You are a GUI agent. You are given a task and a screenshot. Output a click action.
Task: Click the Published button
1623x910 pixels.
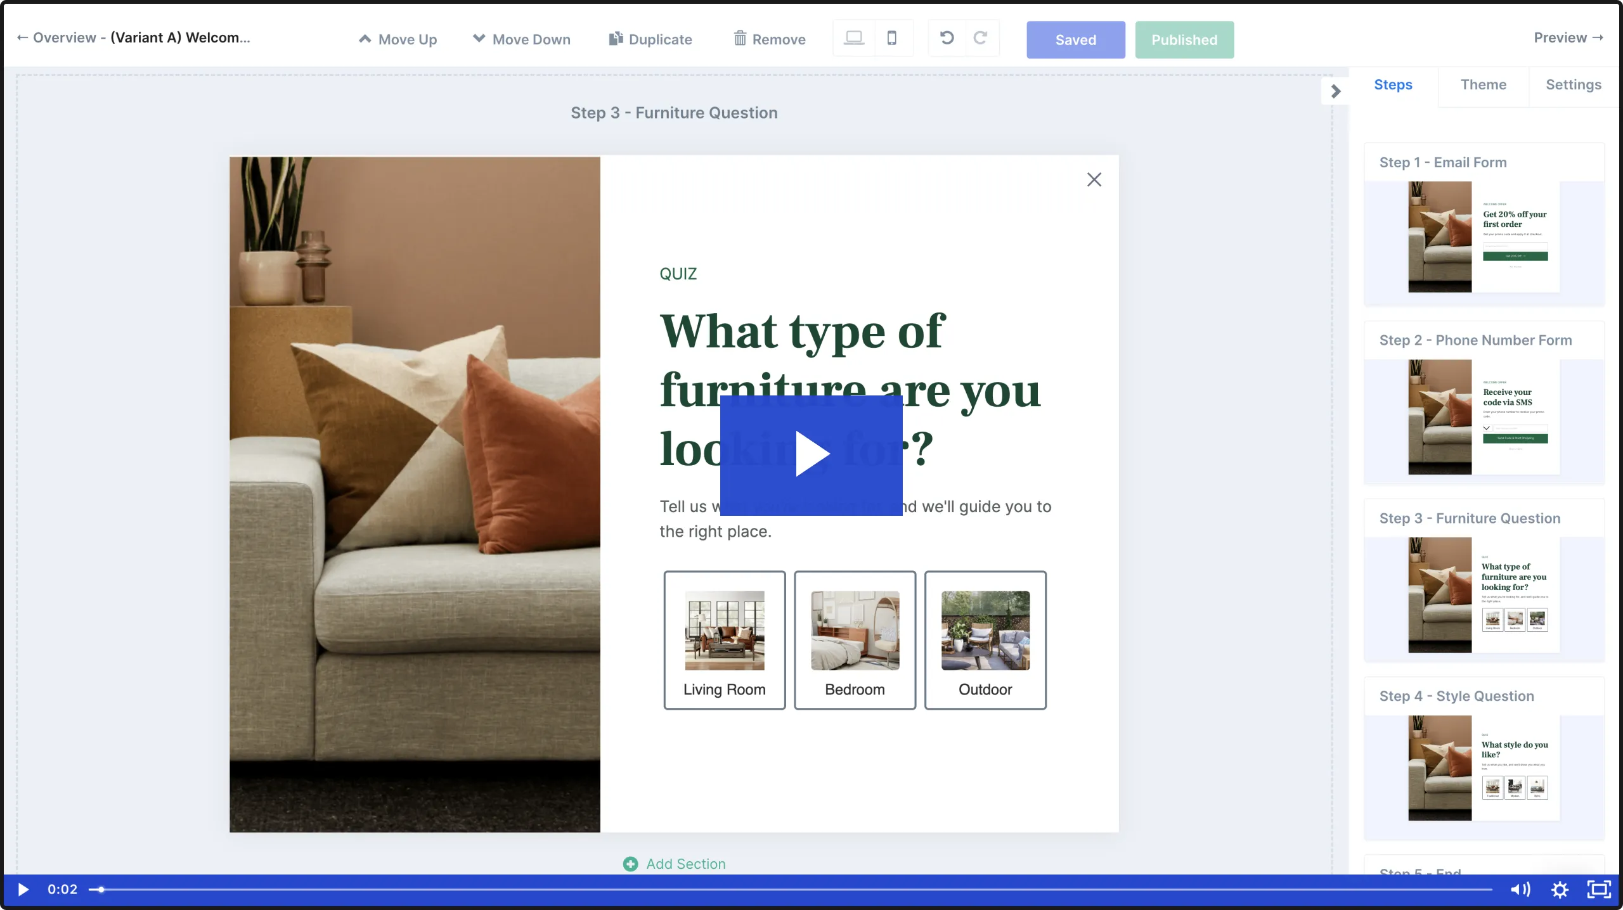(1184, 39)
